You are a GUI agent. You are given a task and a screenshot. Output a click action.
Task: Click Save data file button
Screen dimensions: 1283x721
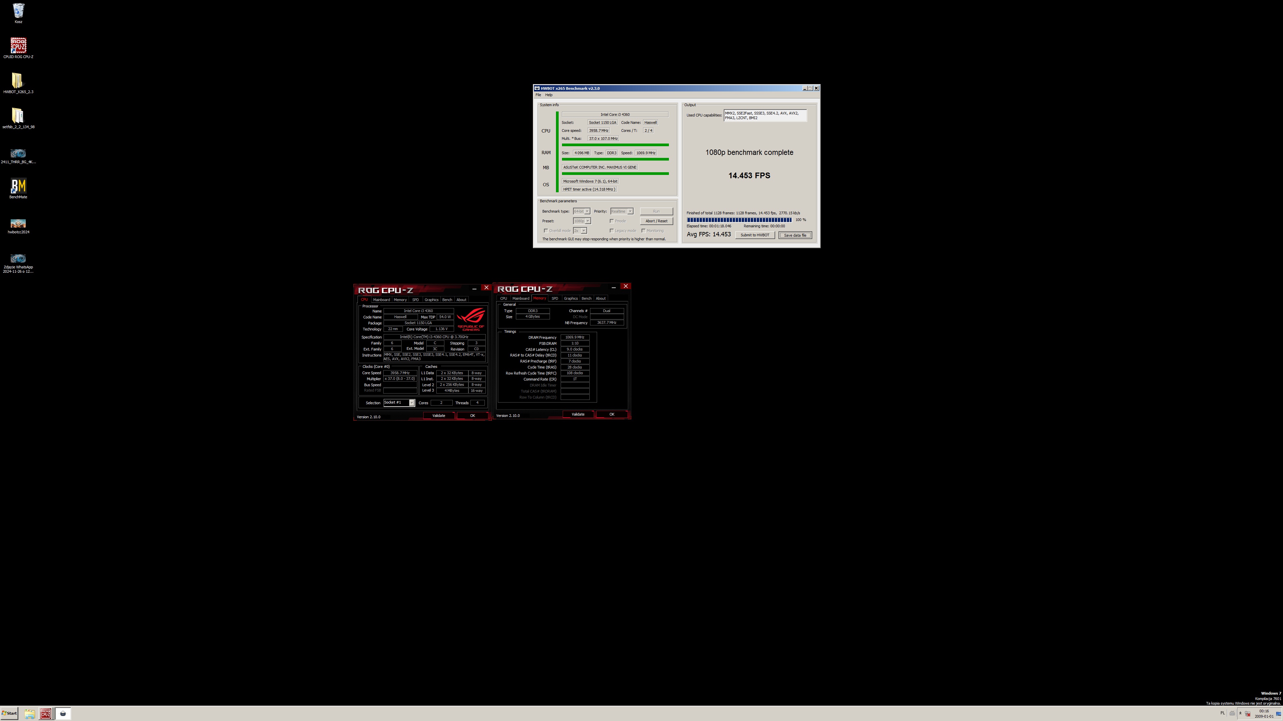(x=795, y=235)
